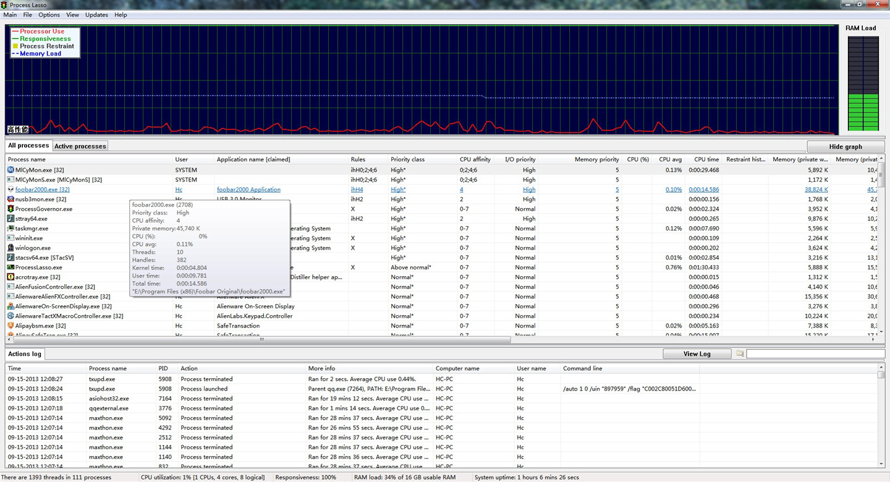Sort by Application name [claimed] column
This screenshot has width=890, height=482.
[281, 159]
